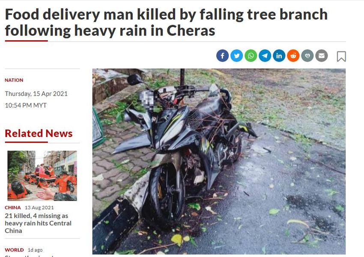Open the NATION category link
The height and width of the screenshot is (257, 364).
pos(14,80)
